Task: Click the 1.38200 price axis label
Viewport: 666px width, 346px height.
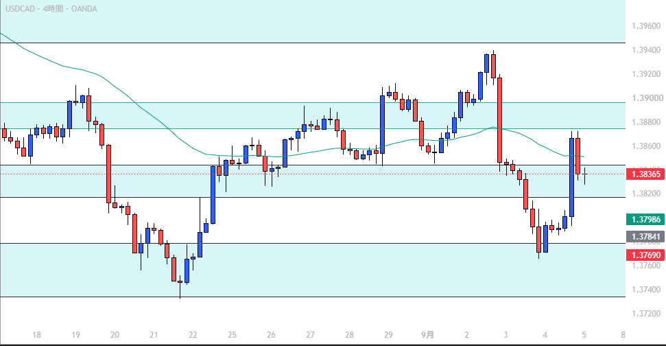Action: [646, 194]
